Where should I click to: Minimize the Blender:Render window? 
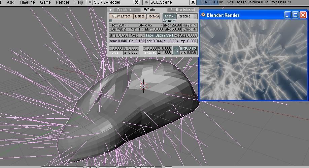click(287, 15)
